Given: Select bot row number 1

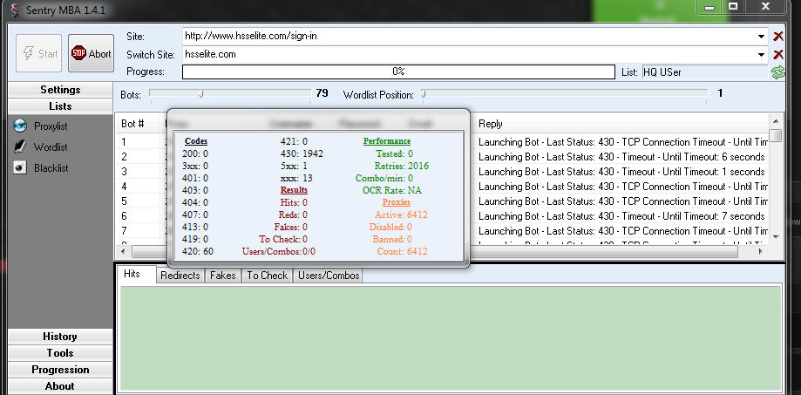Looking at the screenshot, I should [124, 142].
